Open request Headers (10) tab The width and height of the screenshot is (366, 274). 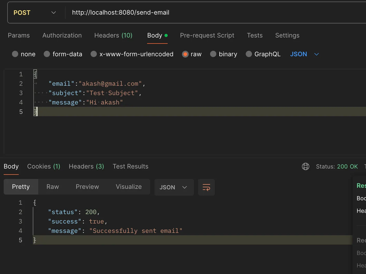click(113, 35)
